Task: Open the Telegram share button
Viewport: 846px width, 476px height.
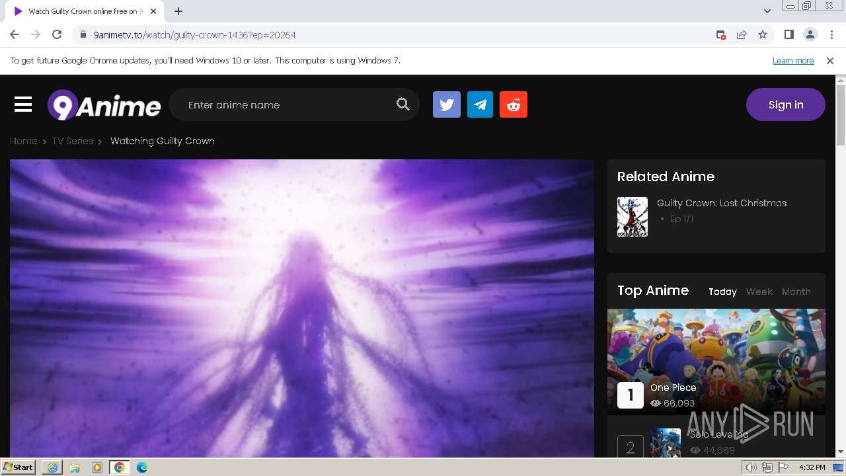Action: (x=480, y=104)
